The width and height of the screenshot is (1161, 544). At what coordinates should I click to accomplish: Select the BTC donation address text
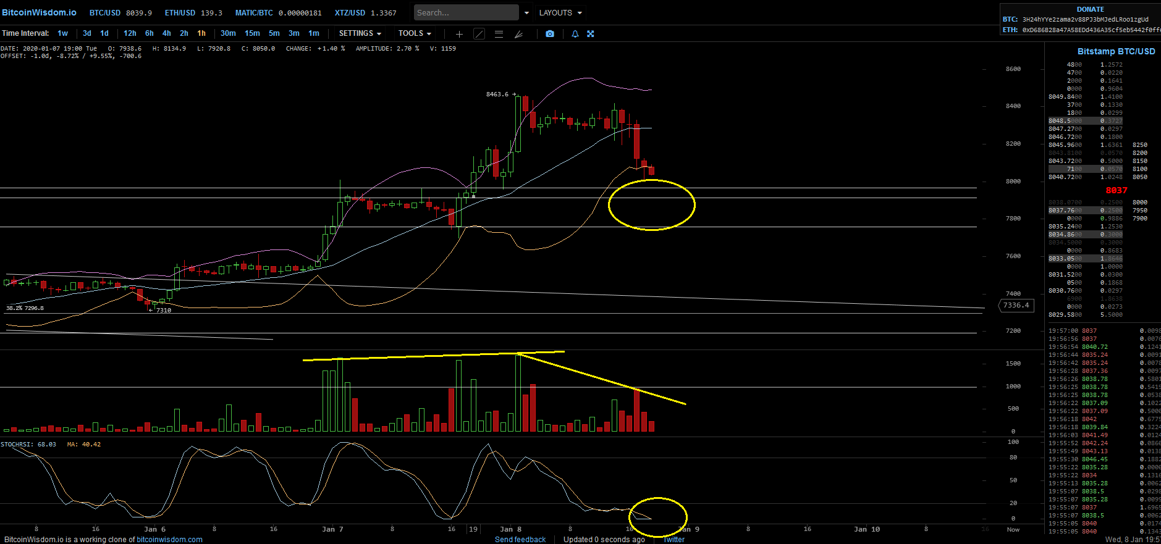1086,20
